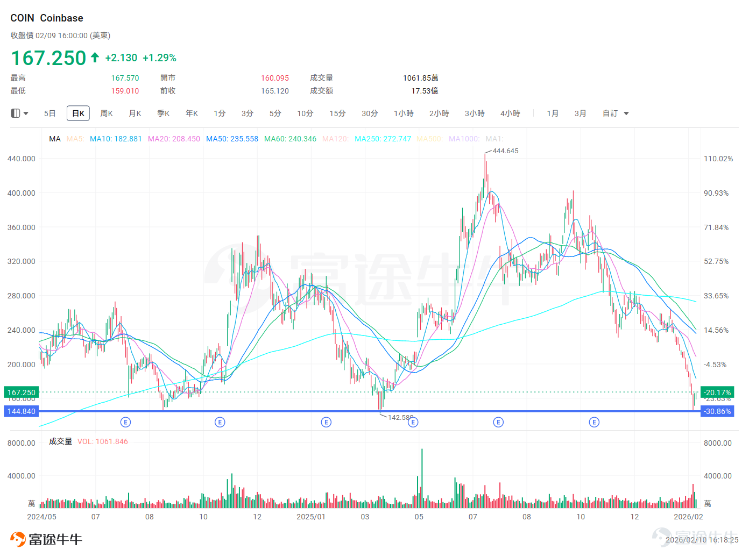
Task: Click the -20.17% percentage tag
Action: coord(717,392)
